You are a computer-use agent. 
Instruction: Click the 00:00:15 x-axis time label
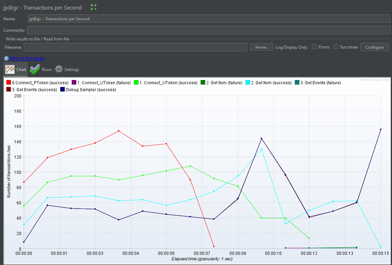381,253
